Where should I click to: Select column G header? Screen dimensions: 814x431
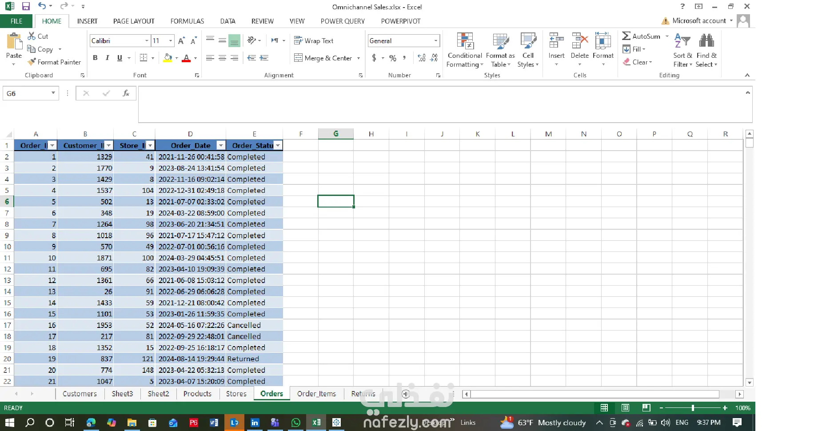point(336,134)
